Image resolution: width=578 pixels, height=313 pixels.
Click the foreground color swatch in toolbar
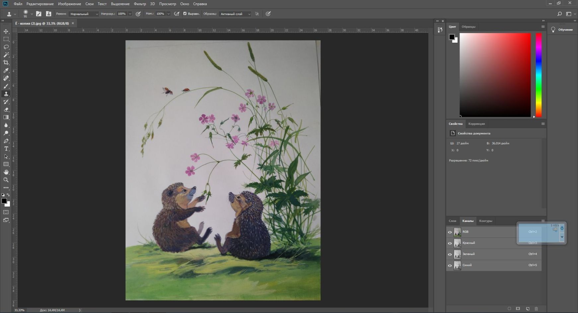click(x=4, y=201)
